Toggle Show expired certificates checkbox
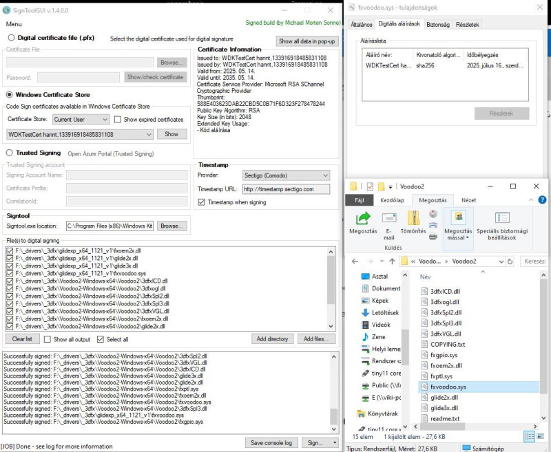This screenshot has width=551, height=452. [x=117, y=119]
